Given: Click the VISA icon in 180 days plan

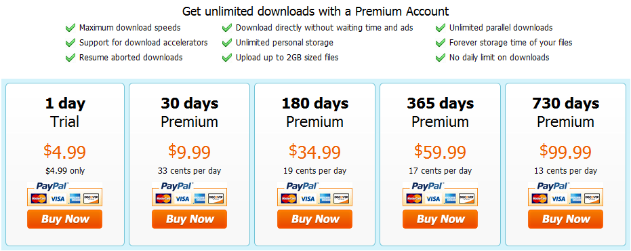Looking at the screenshot, I should (x=308, y=198).
